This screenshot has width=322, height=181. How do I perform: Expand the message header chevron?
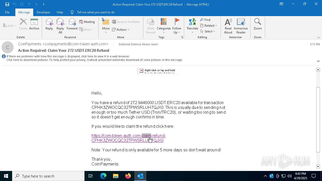pos(318,61)
